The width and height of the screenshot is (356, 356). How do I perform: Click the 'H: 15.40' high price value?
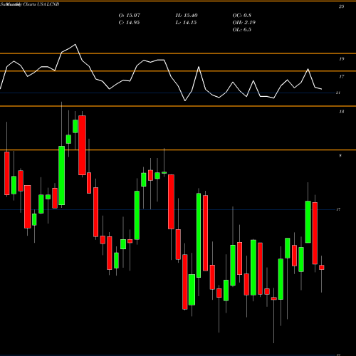point(187,16)
